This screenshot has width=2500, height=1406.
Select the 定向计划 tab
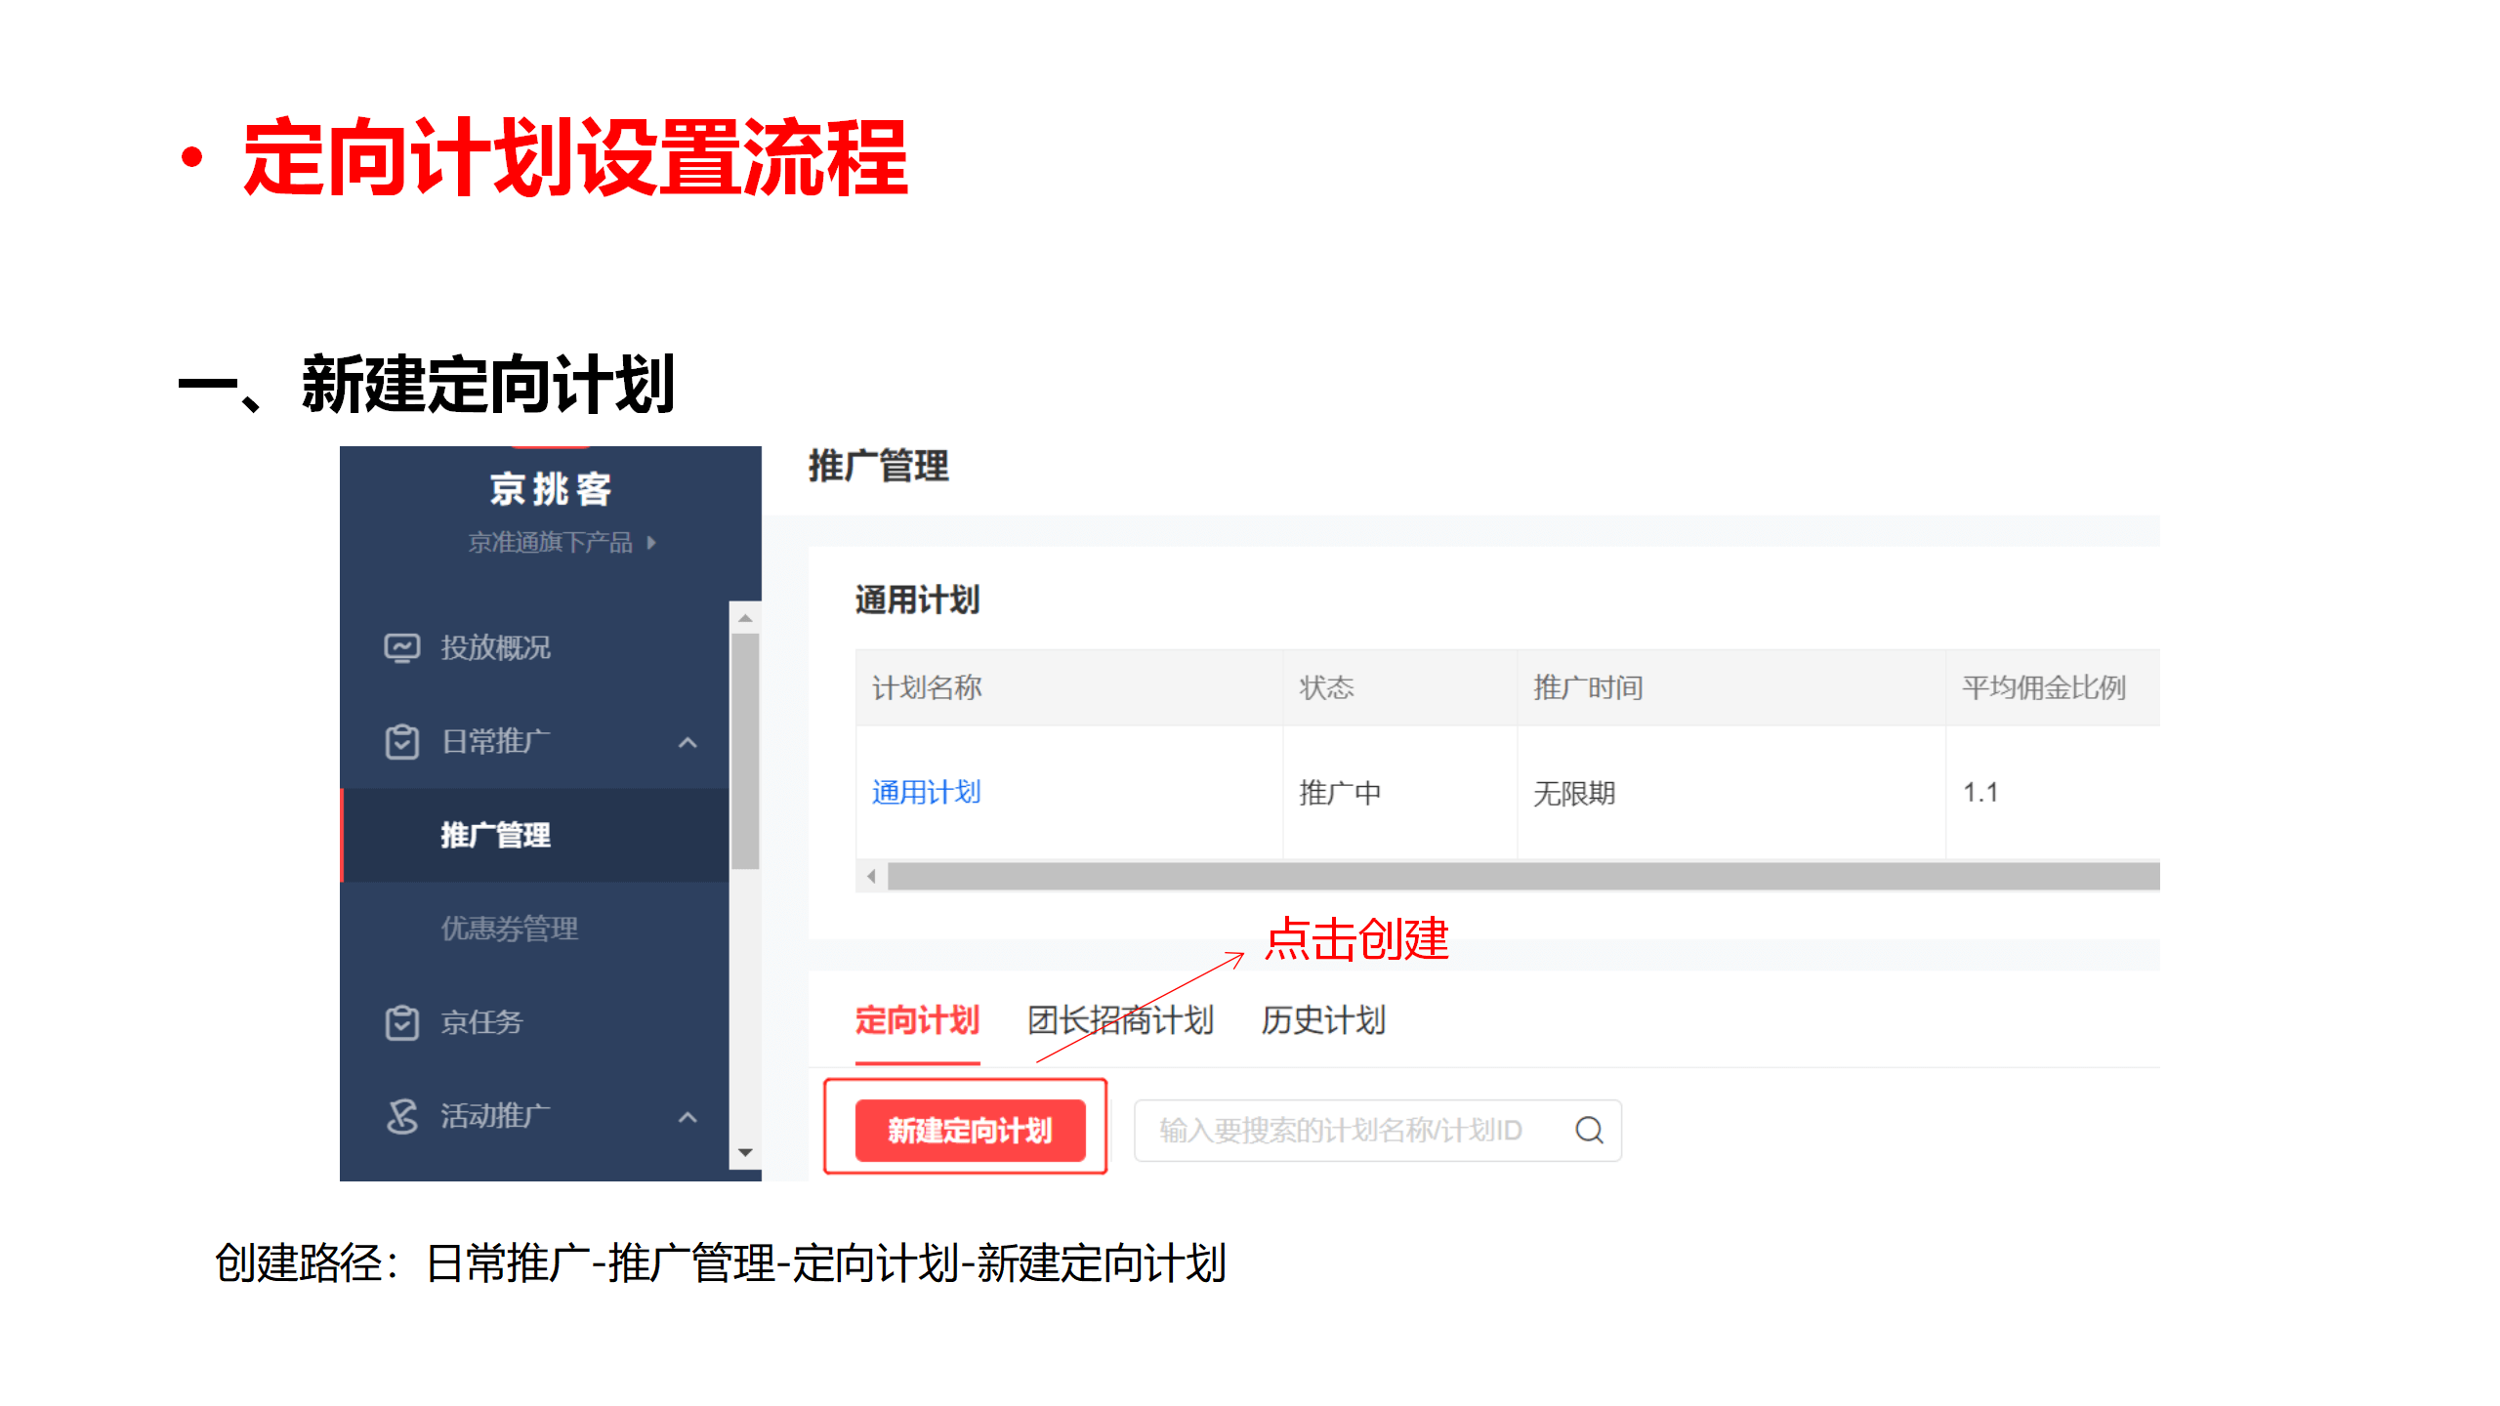(917, 1020)
